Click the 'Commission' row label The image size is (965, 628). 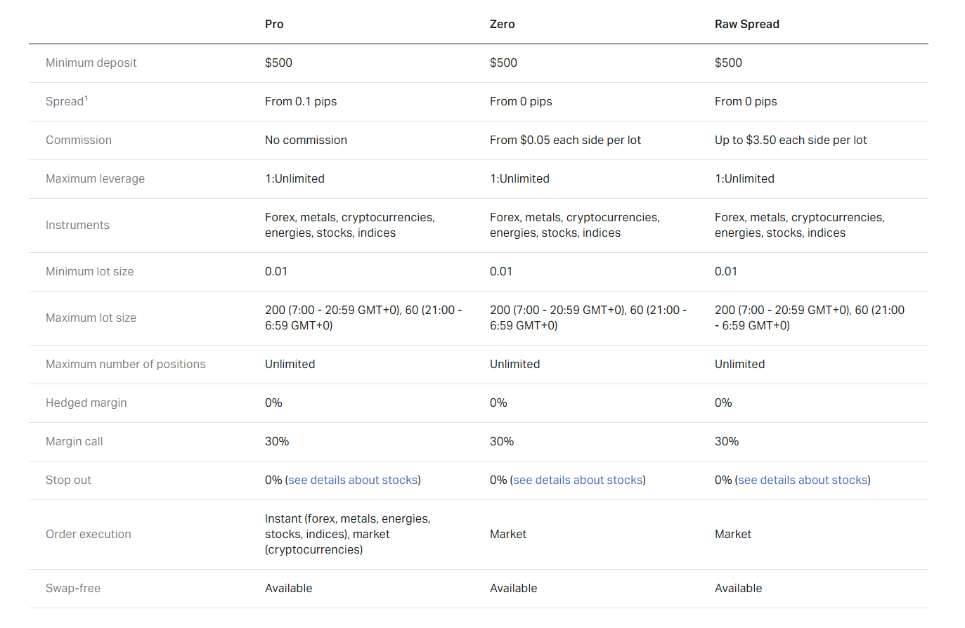click(79, 140)
